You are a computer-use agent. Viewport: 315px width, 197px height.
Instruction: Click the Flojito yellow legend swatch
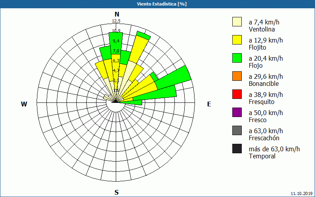pyautogui.click(x=237, y=40)
